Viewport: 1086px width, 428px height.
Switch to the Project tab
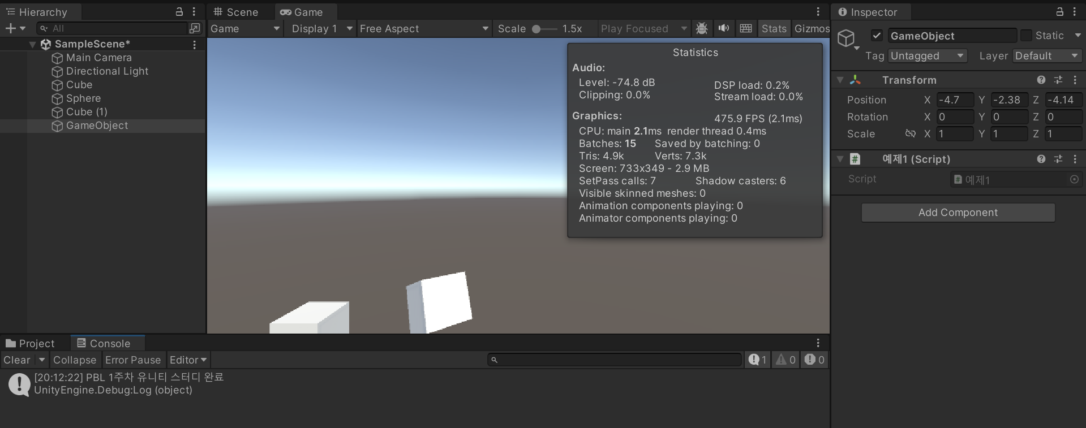pyautogui.click(x=31, y=343)
